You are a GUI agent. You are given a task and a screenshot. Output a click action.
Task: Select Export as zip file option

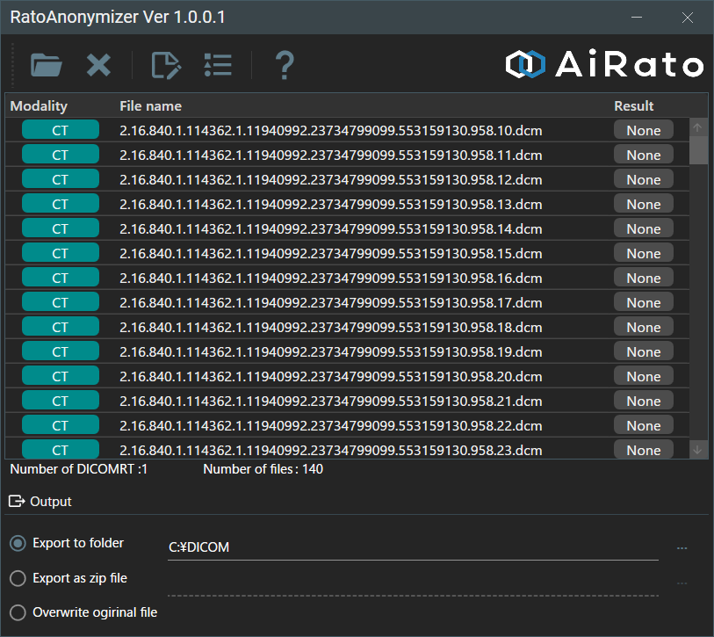coord(18,579)
